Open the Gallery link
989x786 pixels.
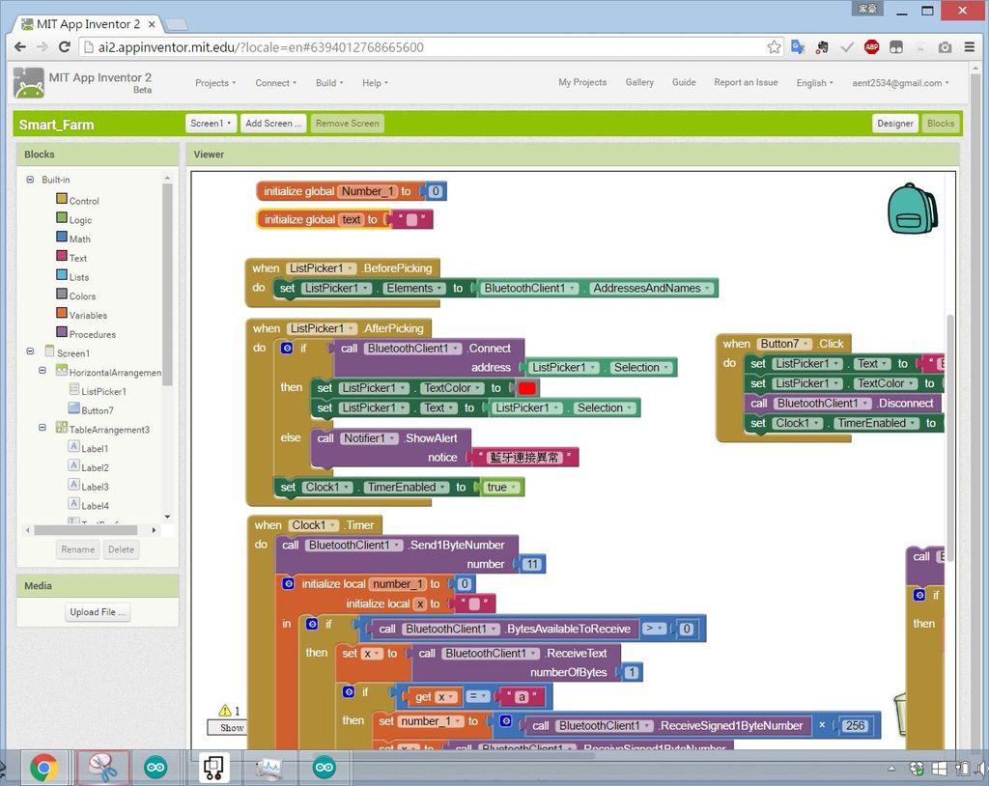[x=639, y=82]
